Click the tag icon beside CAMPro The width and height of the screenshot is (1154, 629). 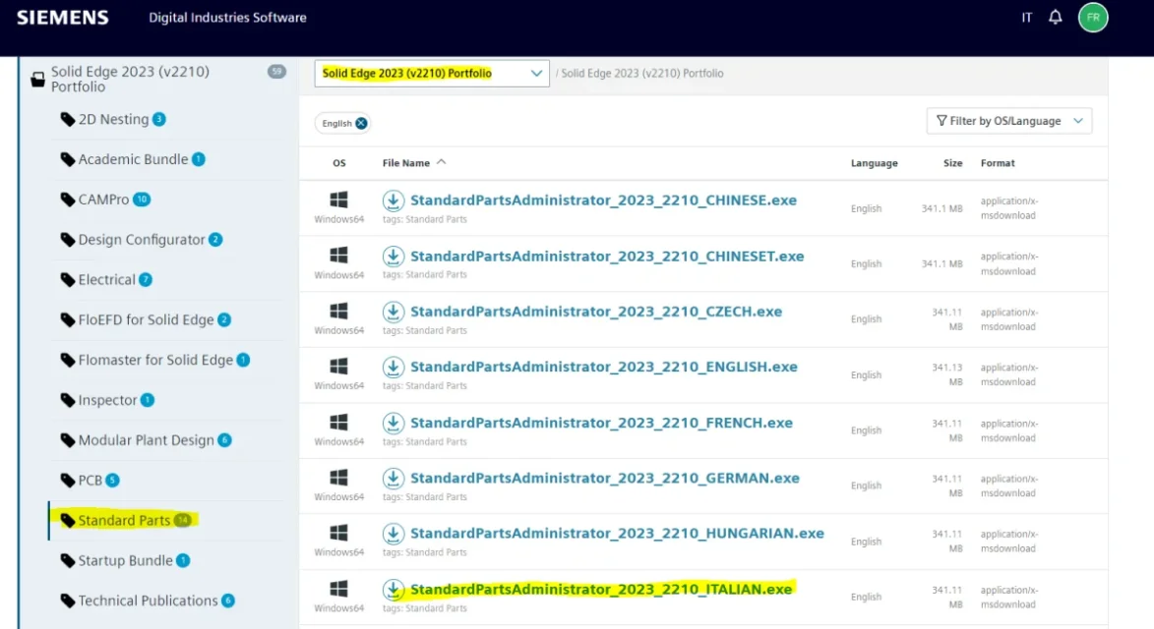(x=68, y=200)
